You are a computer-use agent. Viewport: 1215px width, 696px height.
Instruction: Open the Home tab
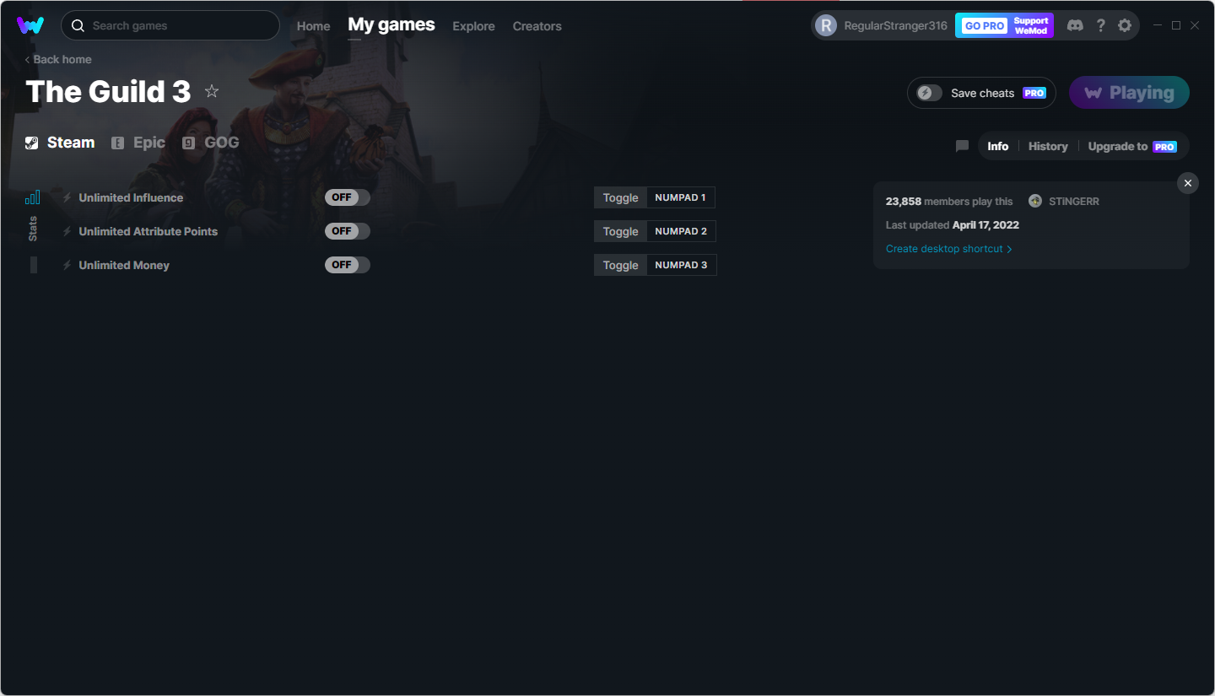pos(313,26)
